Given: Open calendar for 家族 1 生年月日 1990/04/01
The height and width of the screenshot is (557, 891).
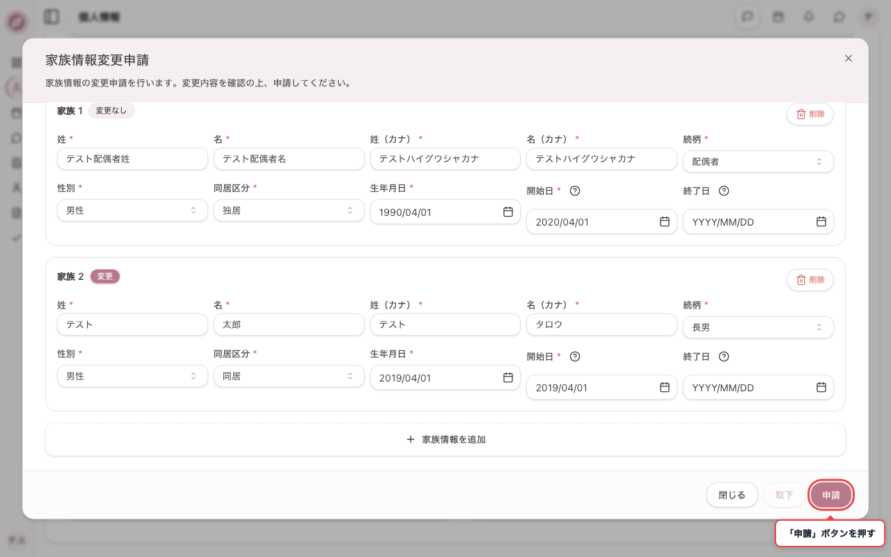Looking at the screenshot, I should coord(508,212).
